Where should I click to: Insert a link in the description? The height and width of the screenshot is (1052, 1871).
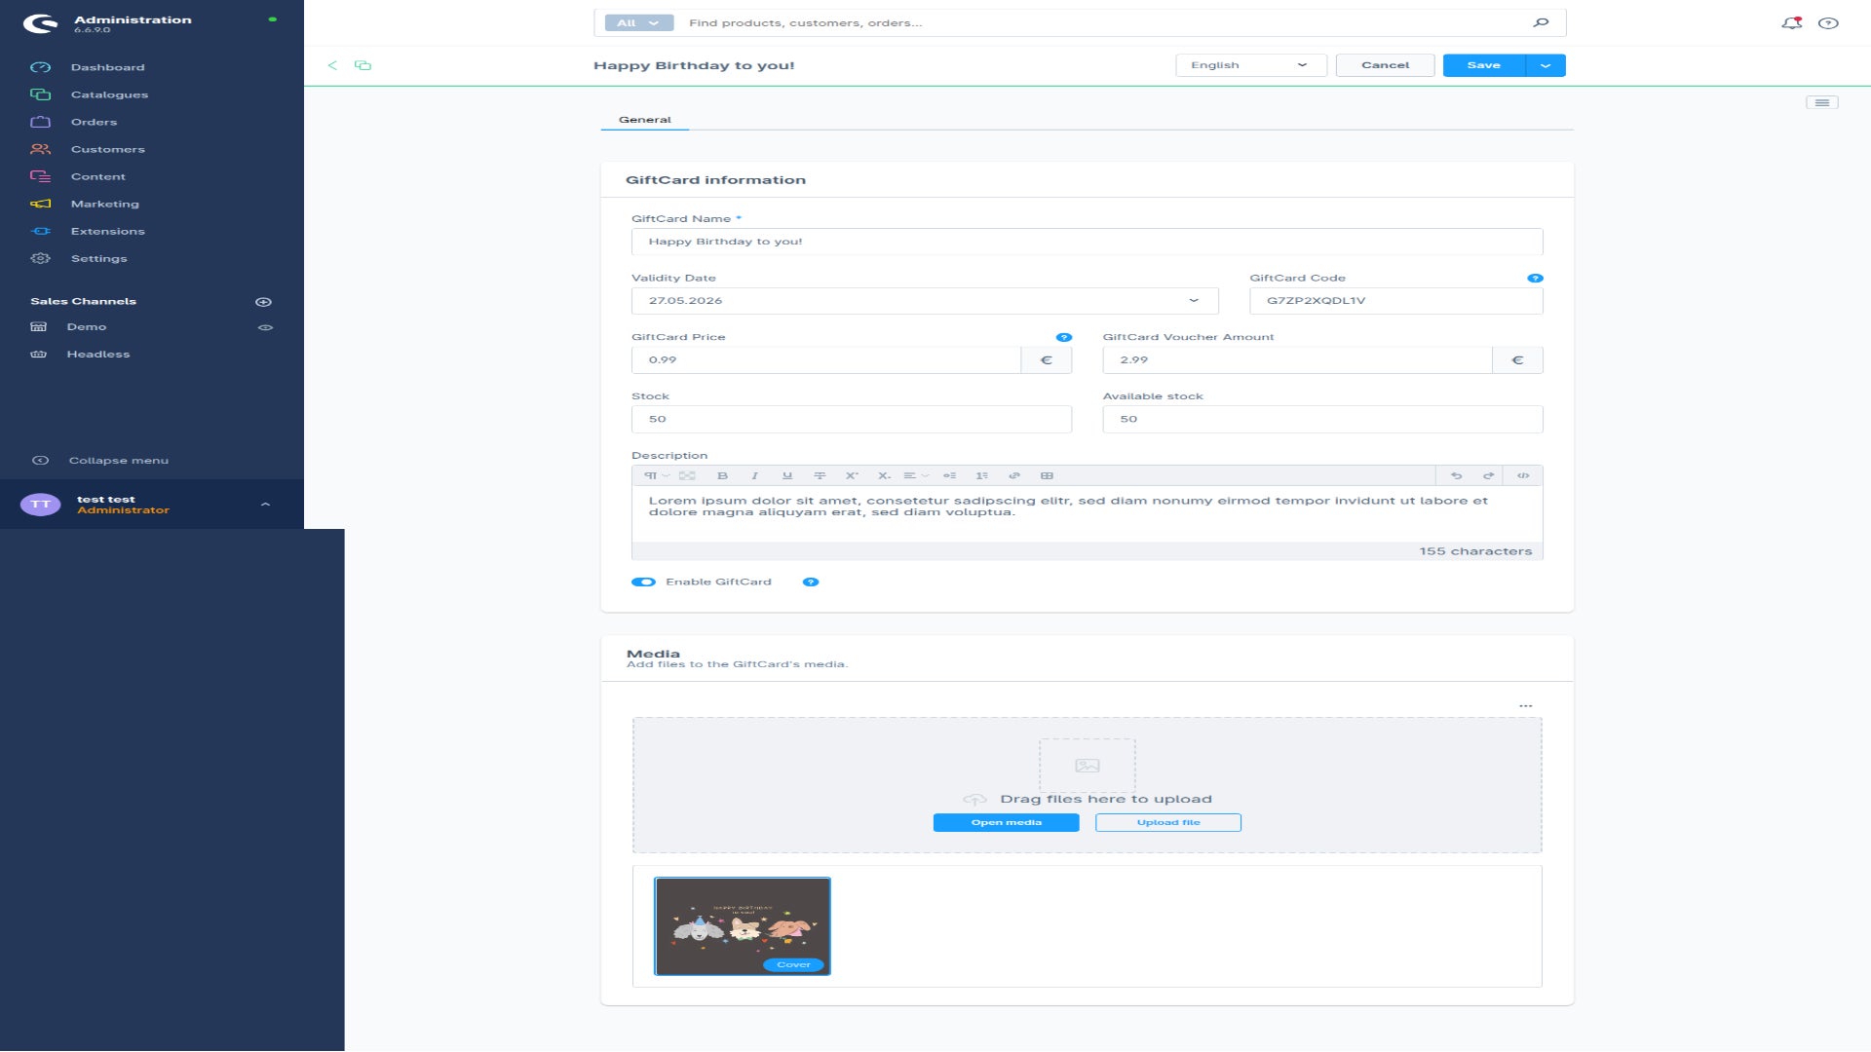tap(1014, 476)
